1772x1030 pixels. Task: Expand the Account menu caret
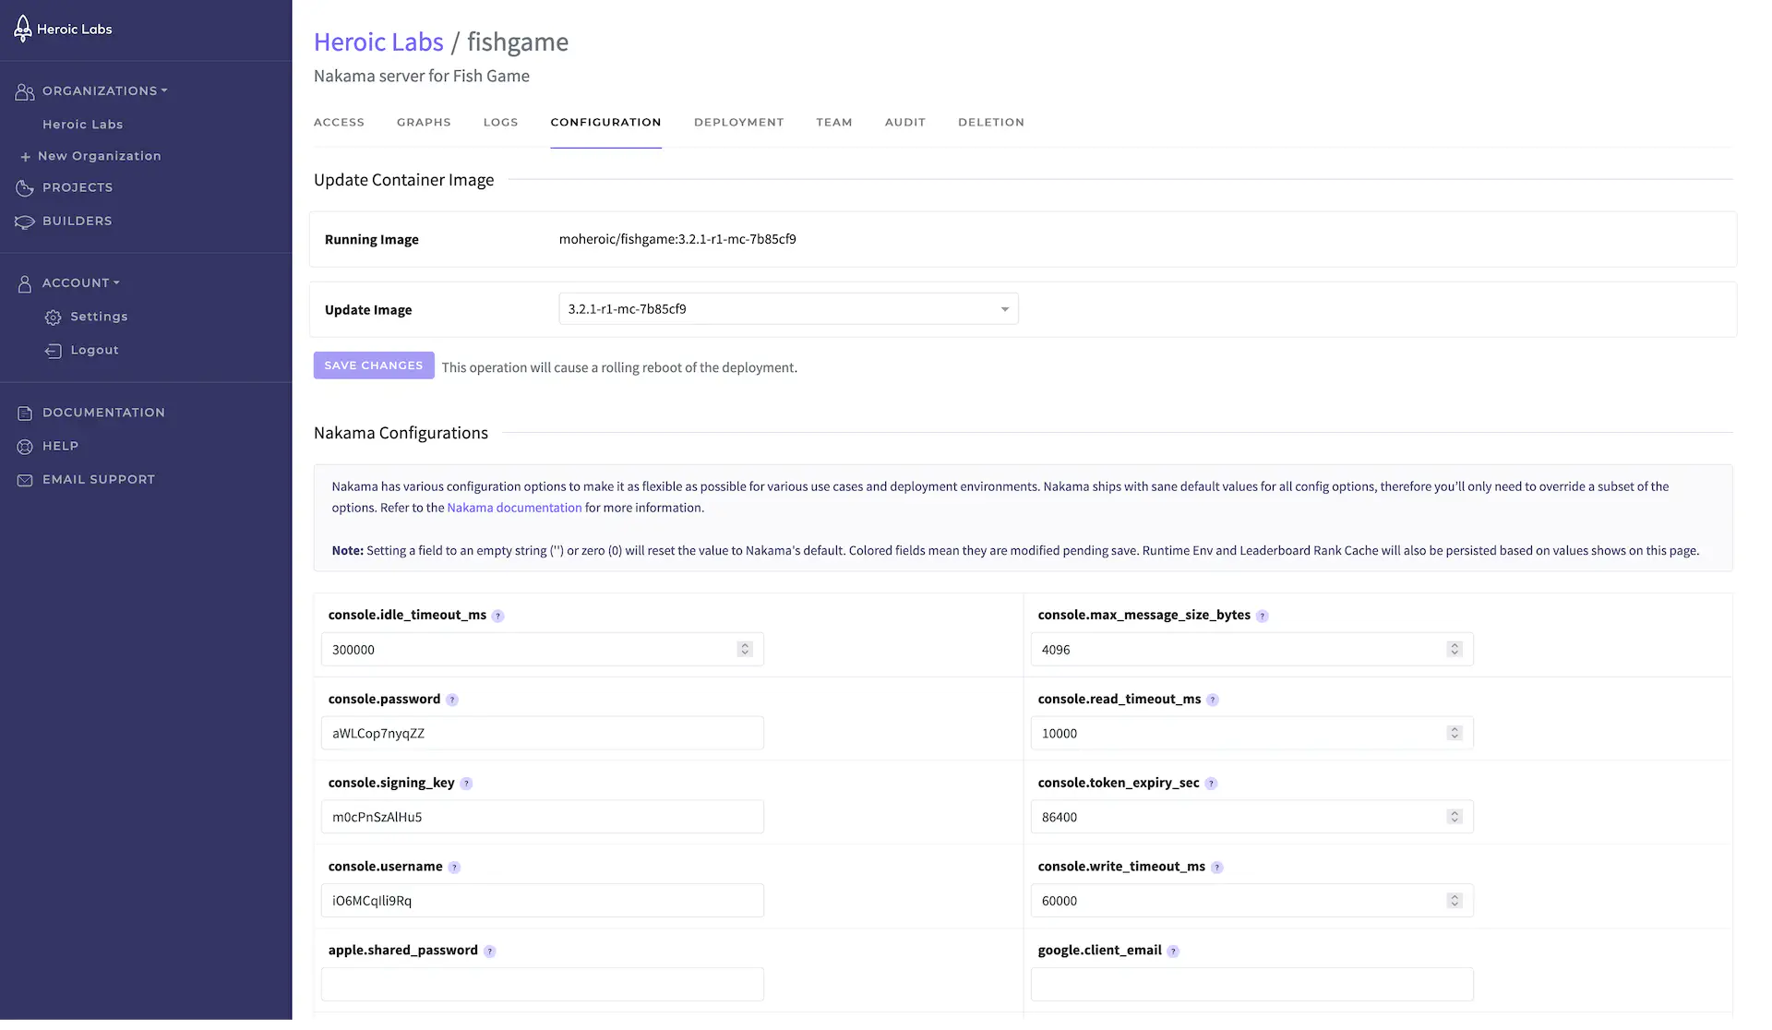click(x=116, y=282)
